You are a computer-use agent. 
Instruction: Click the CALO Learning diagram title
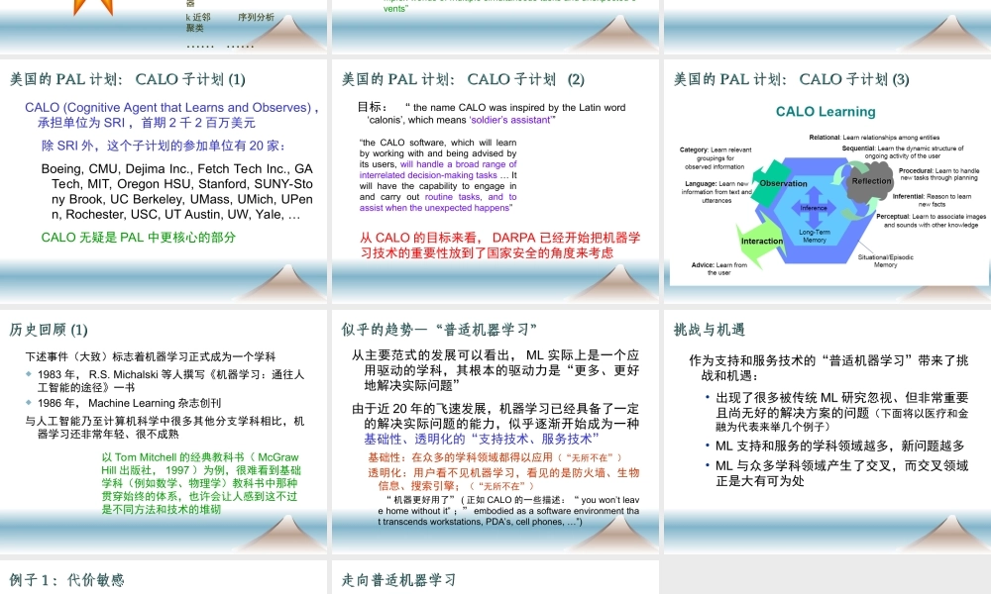tap(826, 112)
